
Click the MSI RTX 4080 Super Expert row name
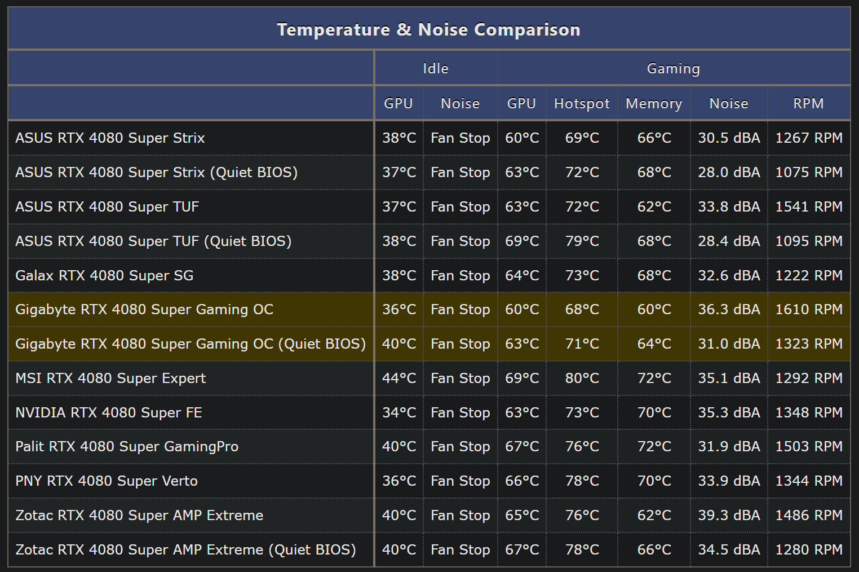[110, 378]
